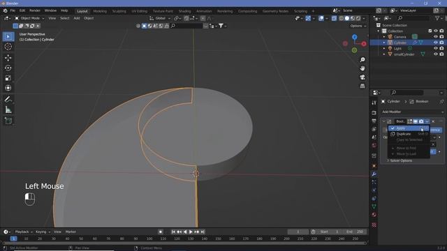Hide Cylinder in viewport via eye icon
Image resolution: width=447 pixels, height=251 pixels.
(436, 43)
